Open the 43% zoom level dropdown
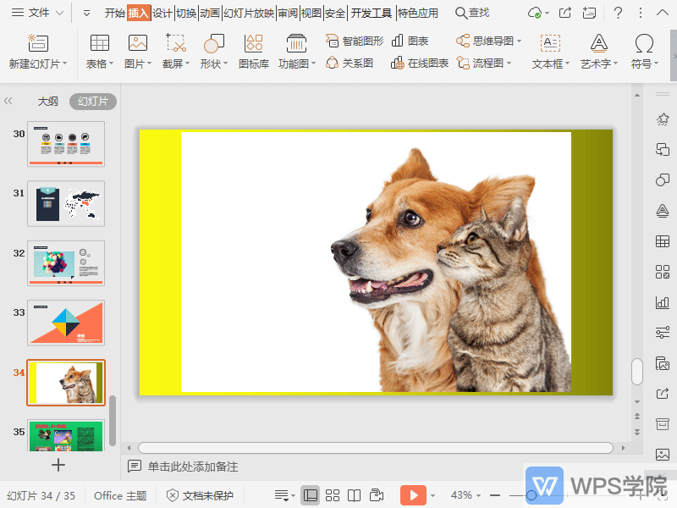Image resolution: width=677 pixels, height=508 pixels. 467,495
